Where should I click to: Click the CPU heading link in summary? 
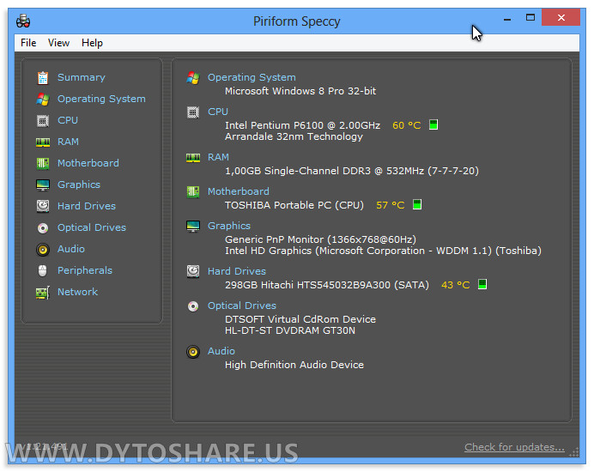click(218, 112)
